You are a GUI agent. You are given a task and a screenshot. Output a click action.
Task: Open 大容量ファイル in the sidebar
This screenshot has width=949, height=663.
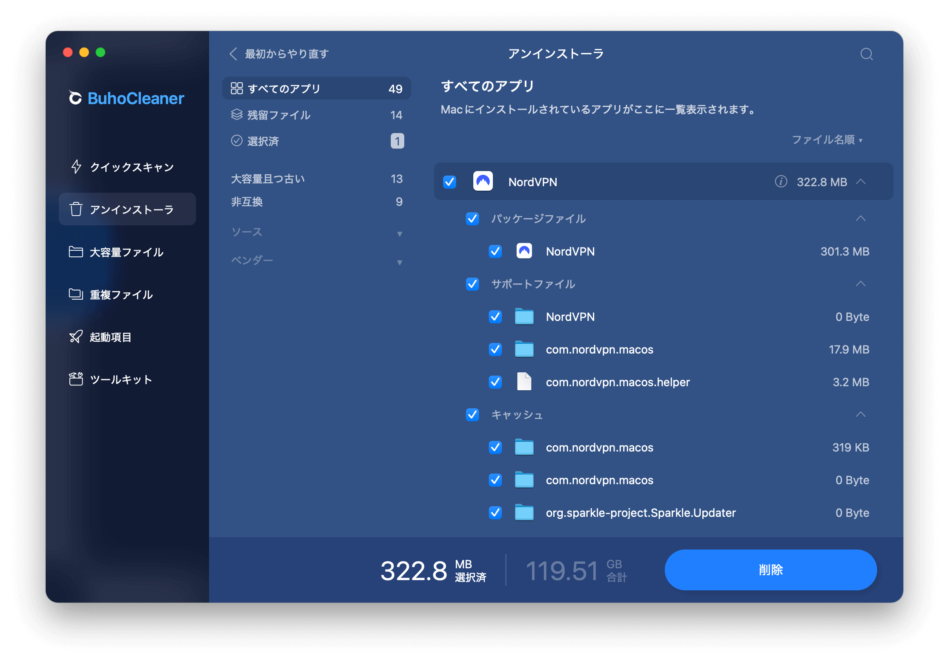coord(127,252)
